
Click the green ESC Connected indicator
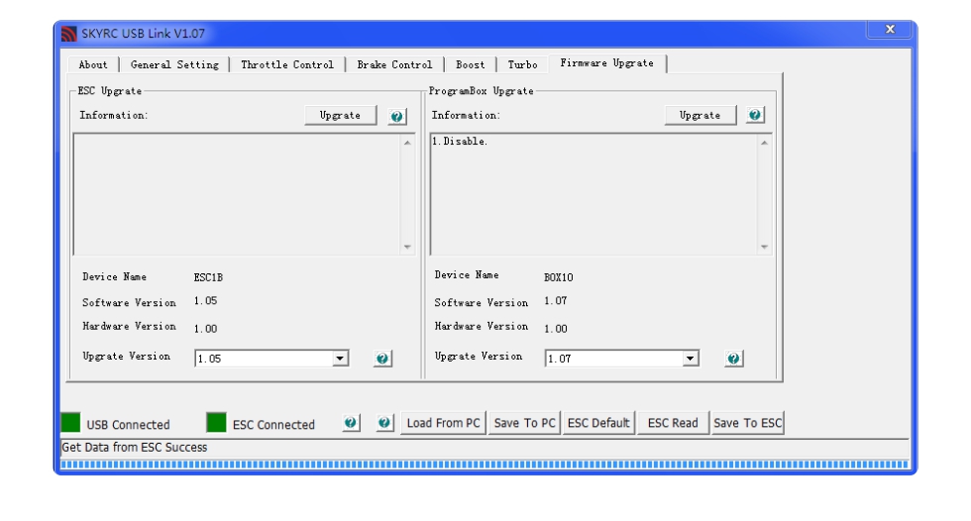coord(216,422)
